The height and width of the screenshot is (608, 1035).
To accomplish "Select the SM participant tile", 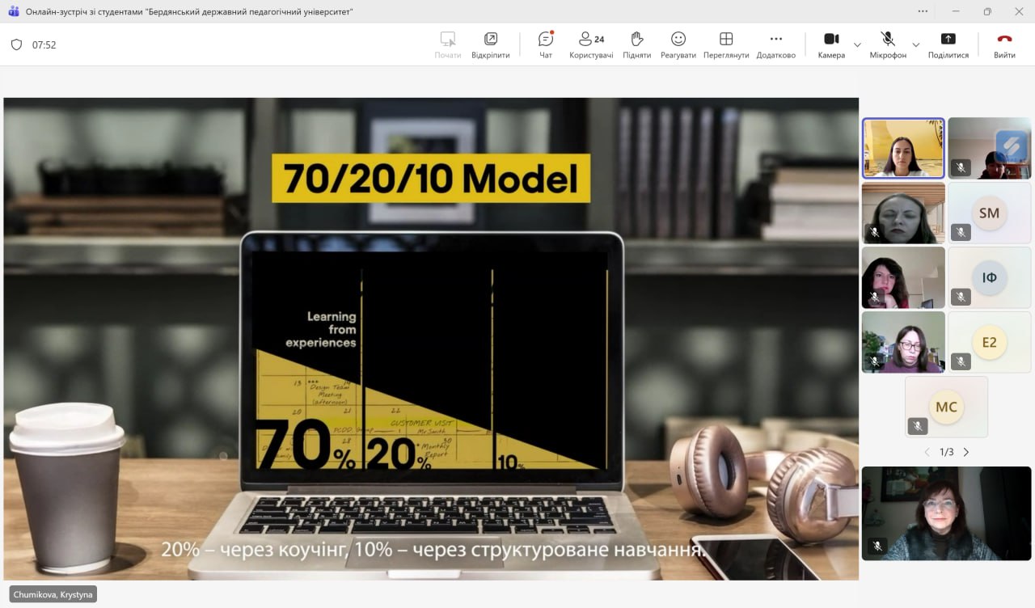I will pos(989,213).
